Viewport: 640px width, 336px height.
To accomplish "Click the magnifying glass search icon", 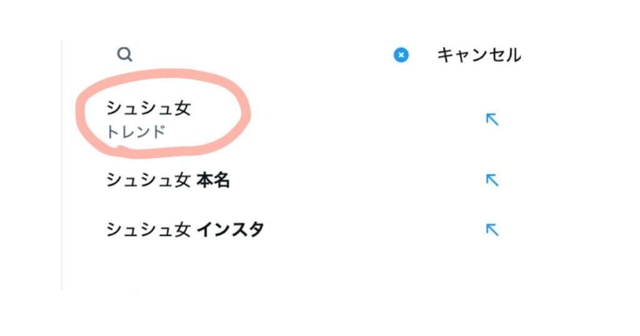I will pos(124,54).
